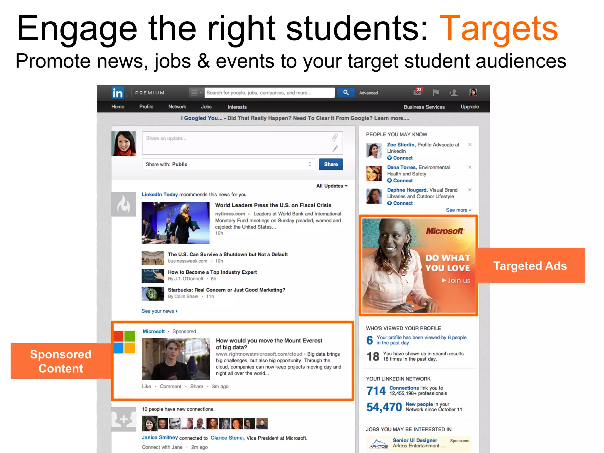This screenshot has width=604, height=453.
Task: Dismiss Dana Torres suggestion with X
Action: (470, 167)
